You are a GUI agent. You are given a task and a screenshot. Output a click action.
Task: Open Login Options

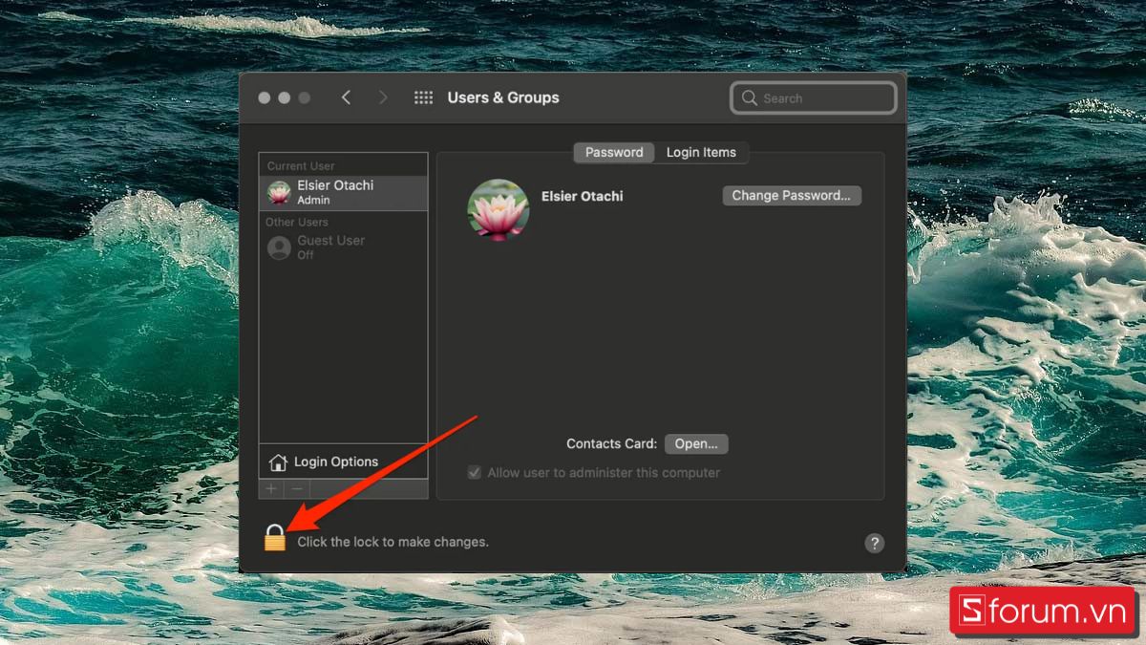click(343, 462)
